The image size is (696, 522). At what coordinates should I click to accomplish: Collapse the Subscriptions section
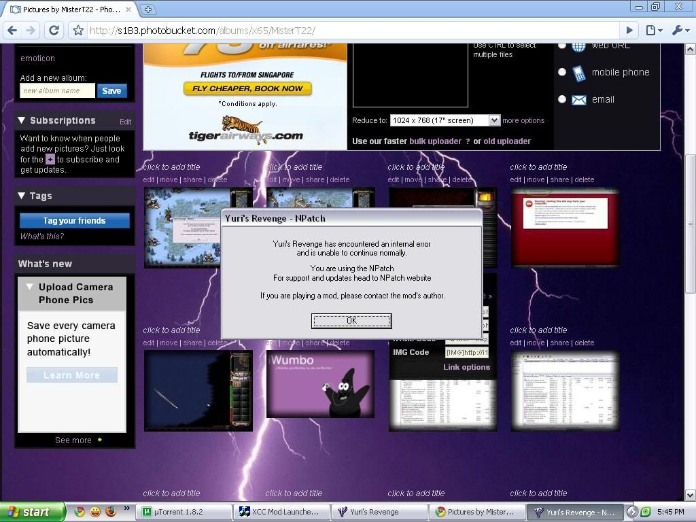pos(22,120)
